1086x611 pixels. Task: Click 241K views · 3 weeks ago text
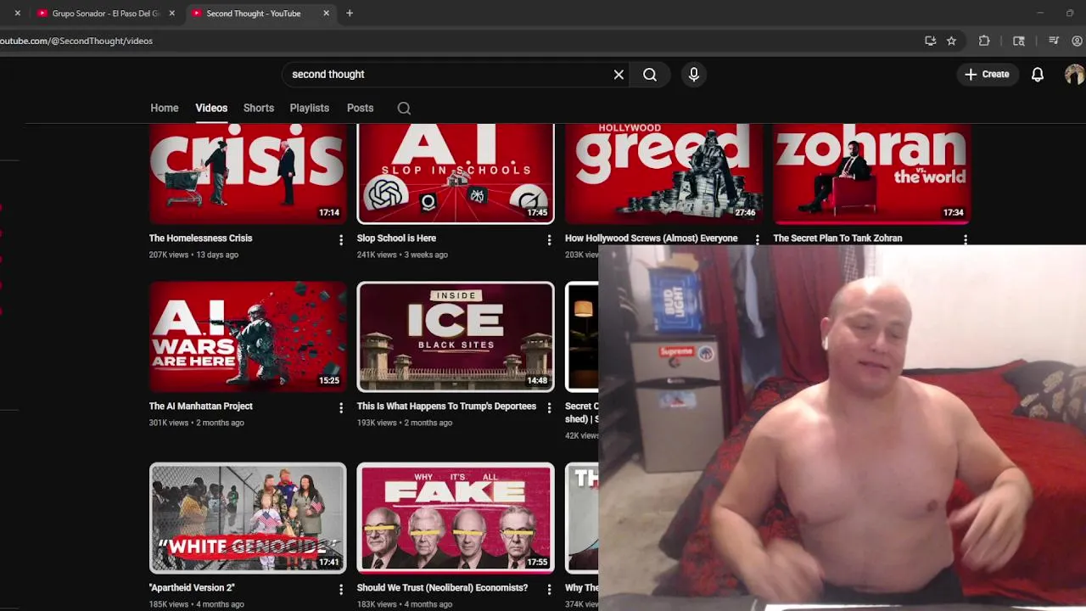(x=402, y=255)
